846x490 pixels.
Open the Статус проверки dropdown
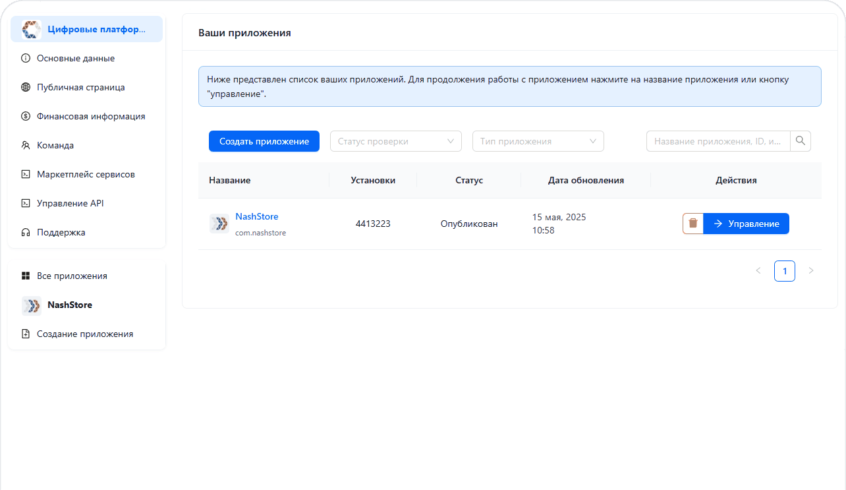click(396, 141)
